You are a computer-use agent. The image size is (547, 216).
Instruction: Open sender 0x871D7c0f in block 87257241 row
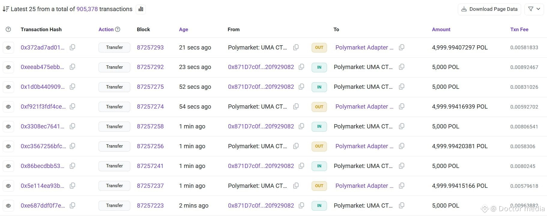(261, 166)
